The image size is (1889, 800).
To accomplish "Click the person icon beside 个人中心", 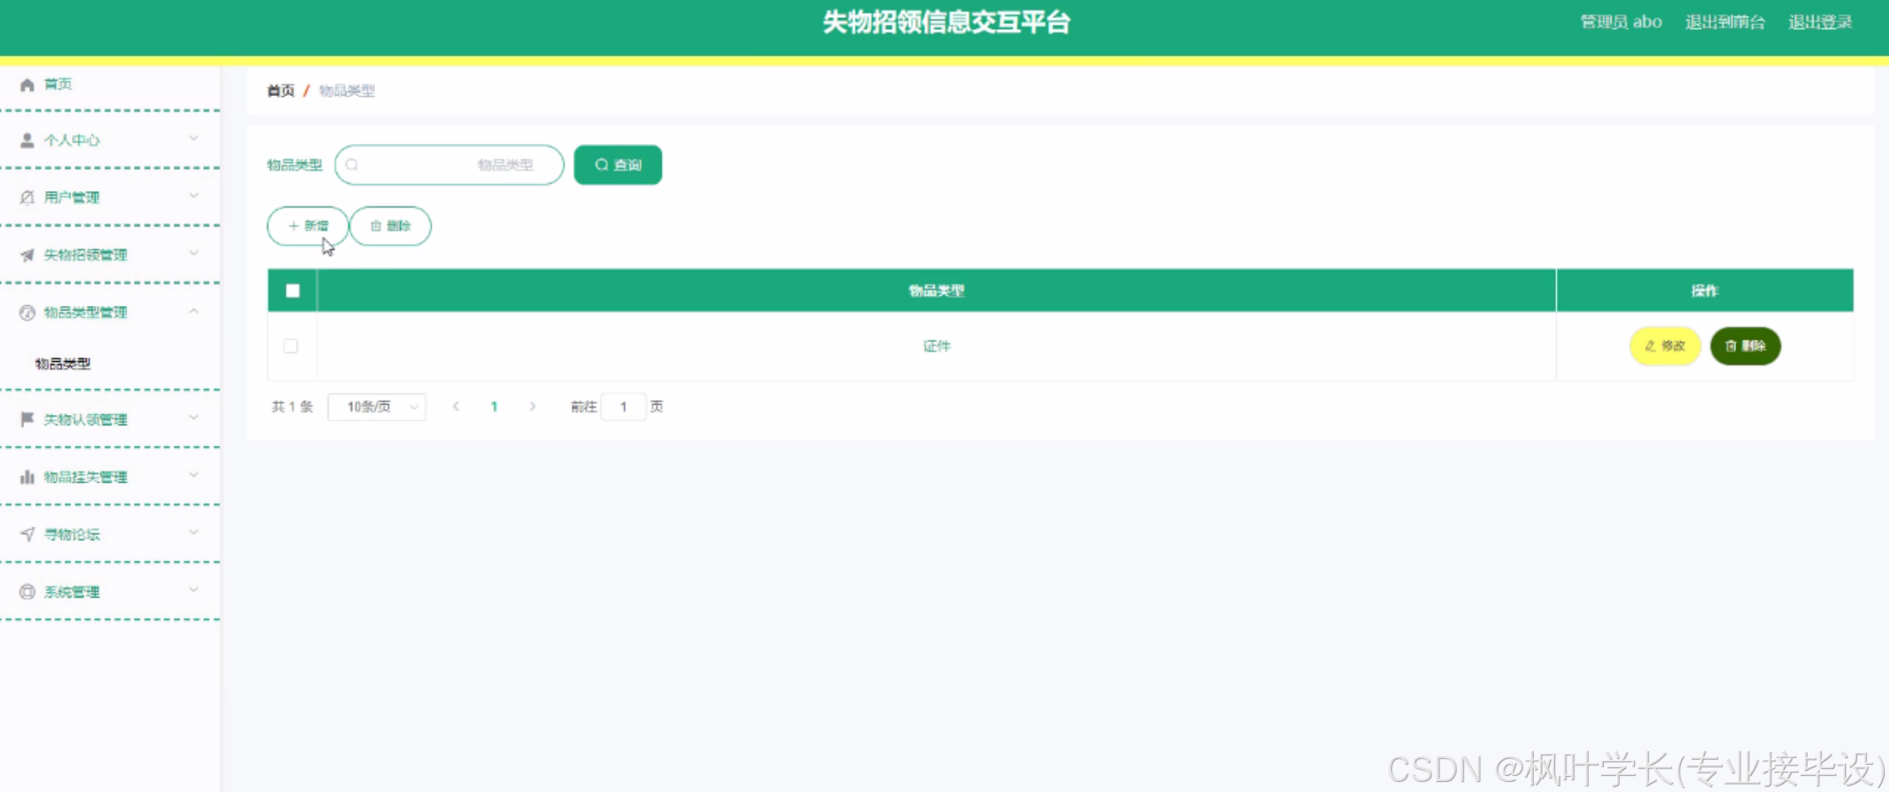I will pos(27,140).
